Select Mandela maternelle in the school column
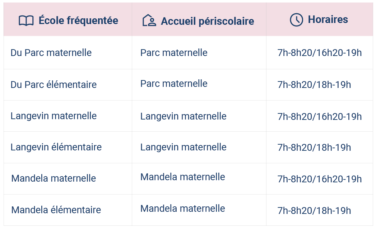Screen dimensions: 376x229 (54, 178)
